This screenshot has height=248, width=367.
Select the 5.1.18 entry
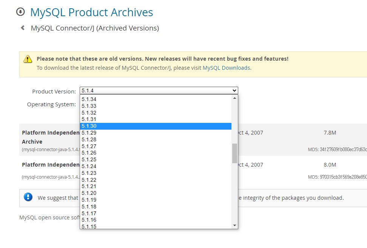point(156,207)
